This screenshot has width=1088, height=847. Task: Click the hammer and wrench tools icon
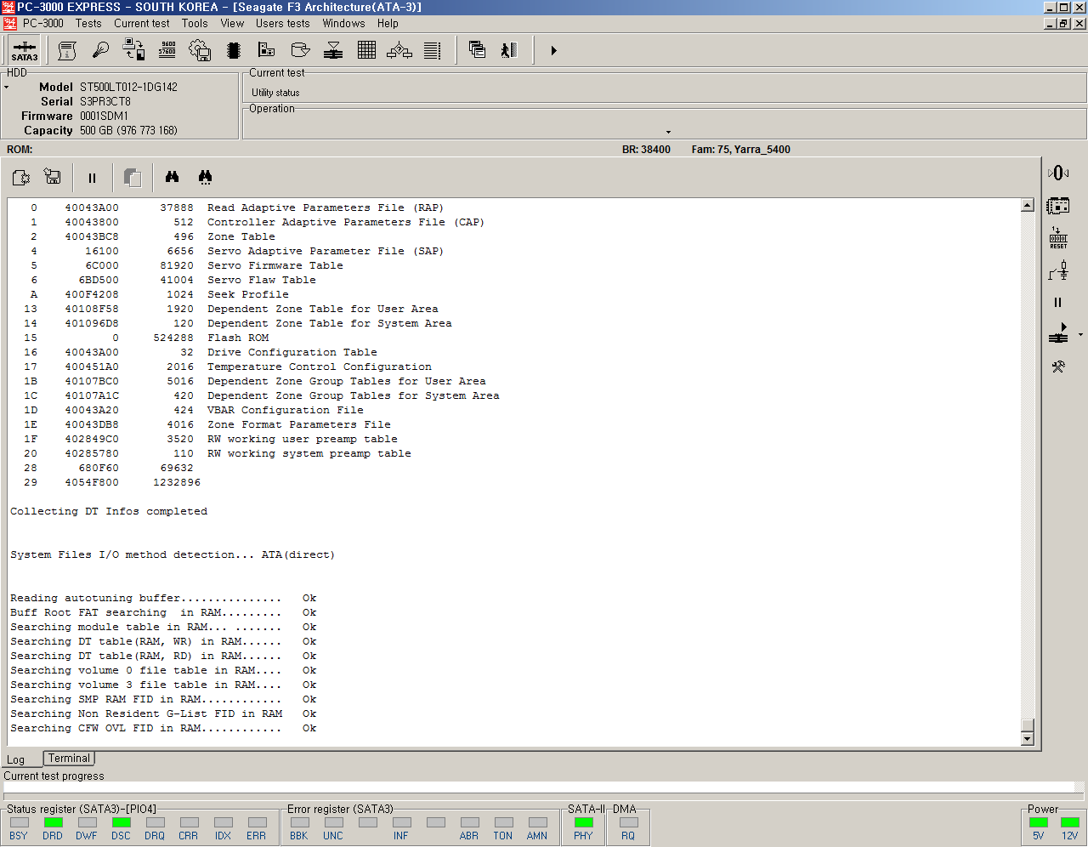(x=1058, y=367)
